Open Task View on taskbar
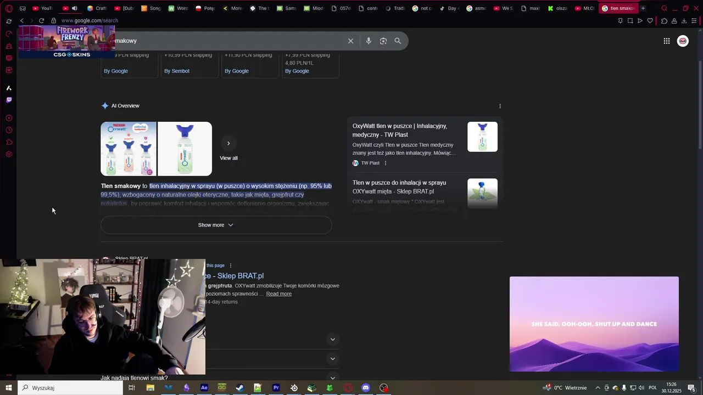The image size is (703, 395). click(132, 388)
